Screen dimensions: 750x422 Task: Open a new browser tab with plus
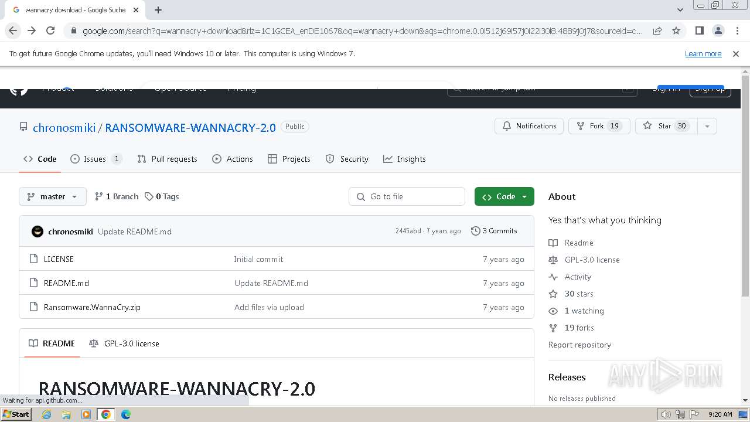coord(158,10)
